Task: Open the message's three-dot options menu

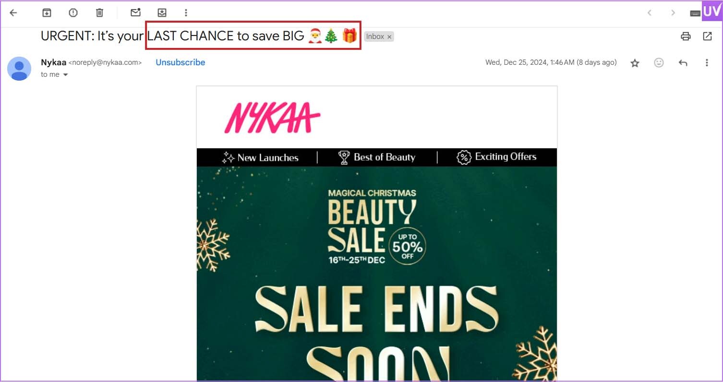Action: [x=707, y=63]
